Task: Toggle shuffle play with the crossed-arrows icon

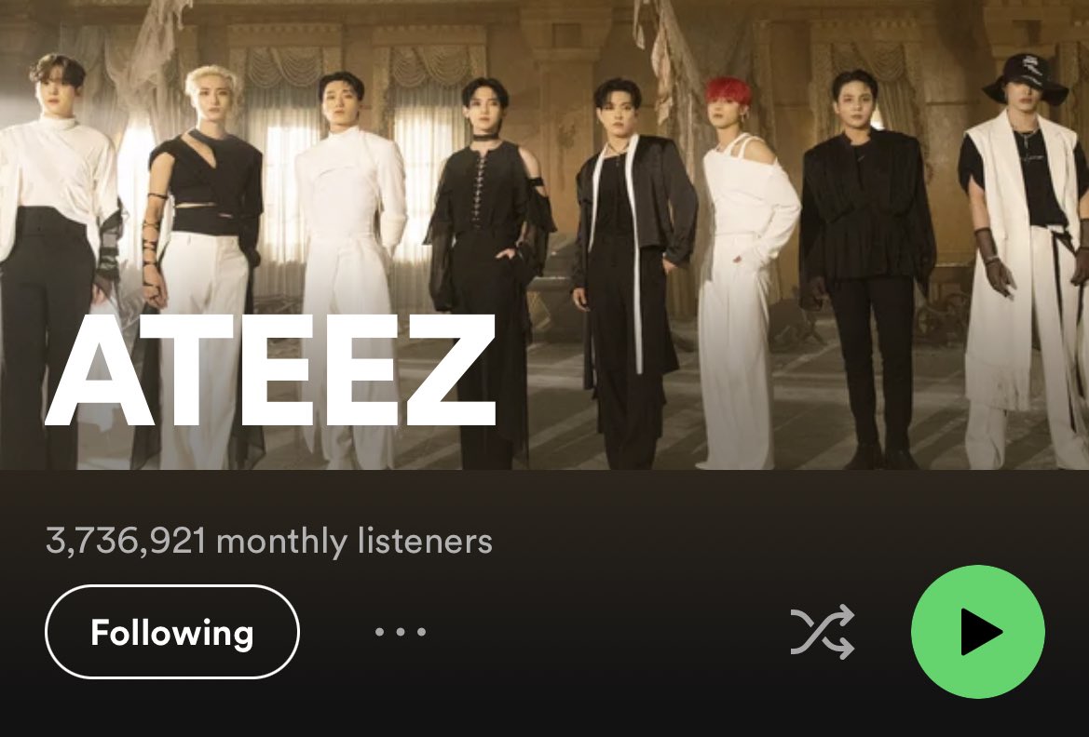Action: tap(823, 632)
